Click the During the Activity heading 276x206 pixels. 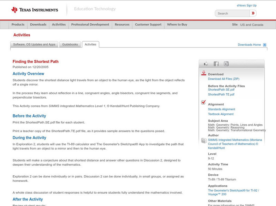point(29,138)
